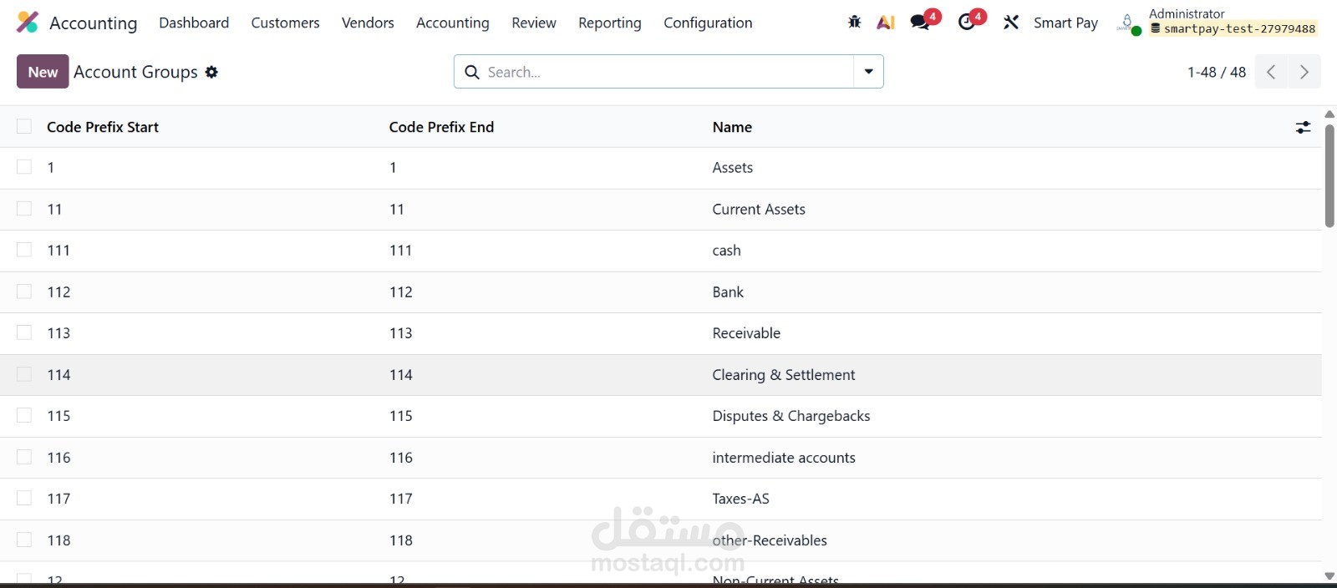Image resolution: width=1337 pixels, height=588 pixels.
Task: Go to next page arrow
Action: pyautogui.click(x=1304, y=72)
